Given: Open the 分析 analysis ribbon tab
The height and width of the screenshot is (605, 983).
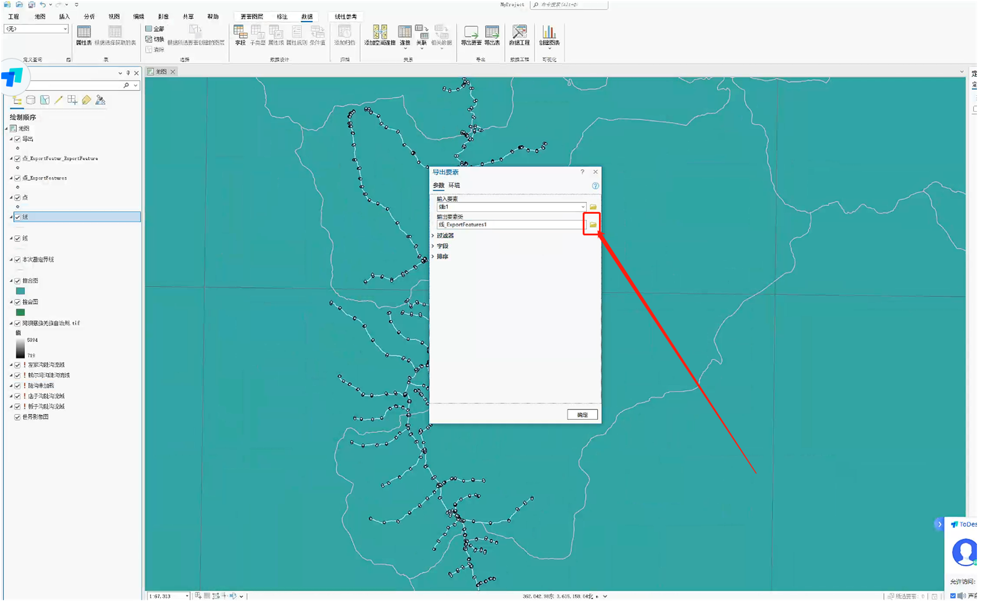Looking at the screenshot, I should (89, 17).
